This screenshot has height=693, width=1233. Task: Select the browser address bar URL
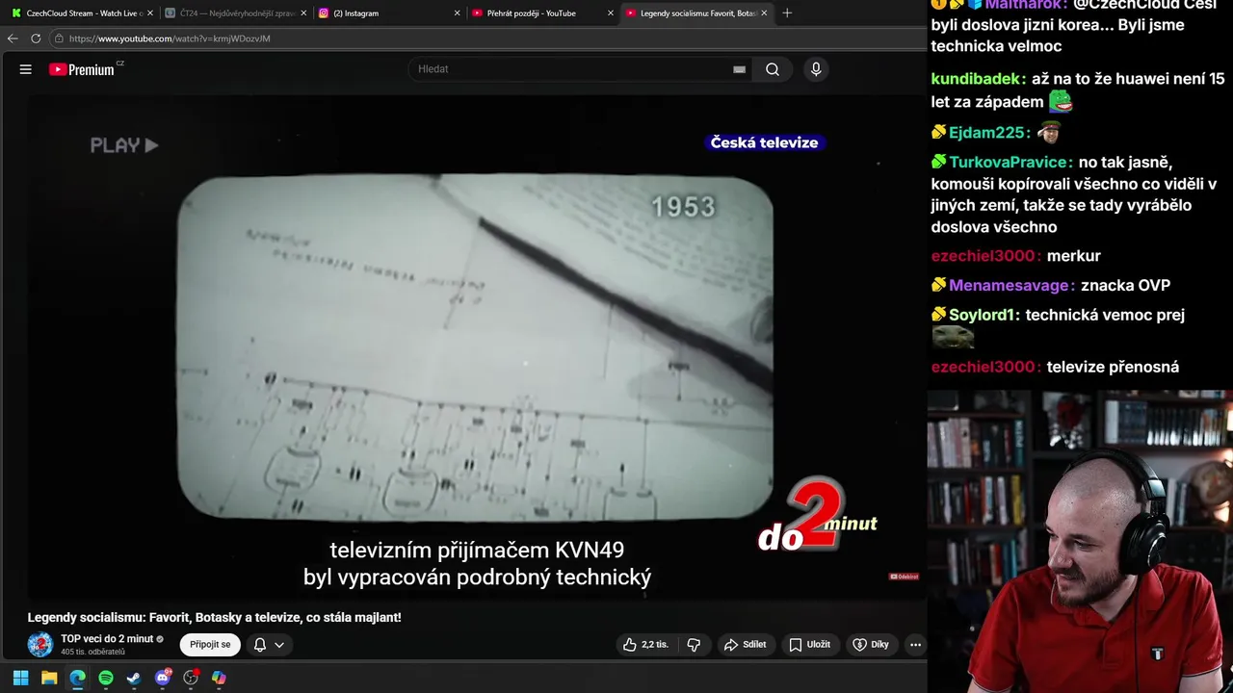pyautogui.click(x=170, y=38)
